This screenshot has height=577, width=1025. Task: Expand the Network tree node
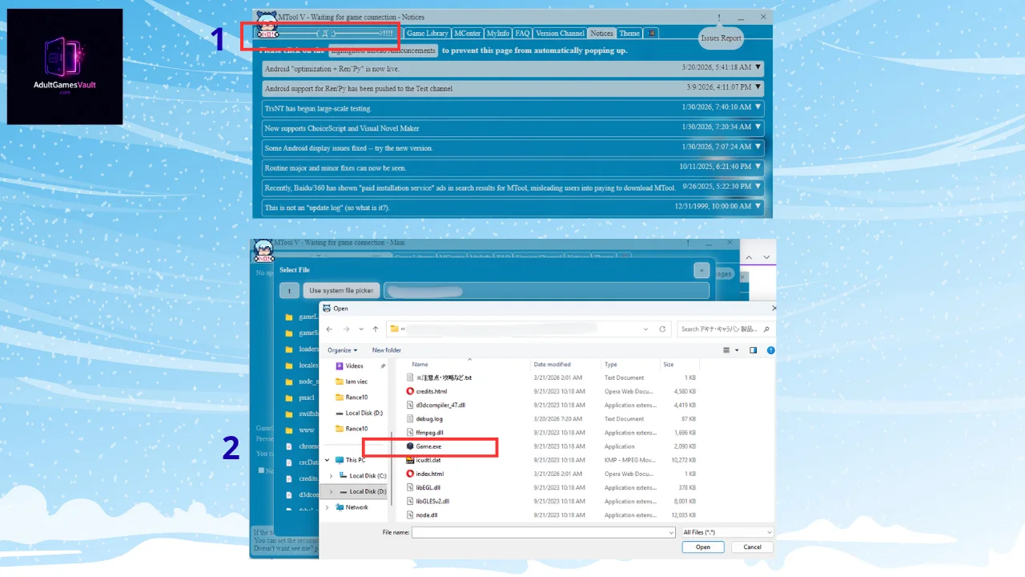(x=328, y=507)
